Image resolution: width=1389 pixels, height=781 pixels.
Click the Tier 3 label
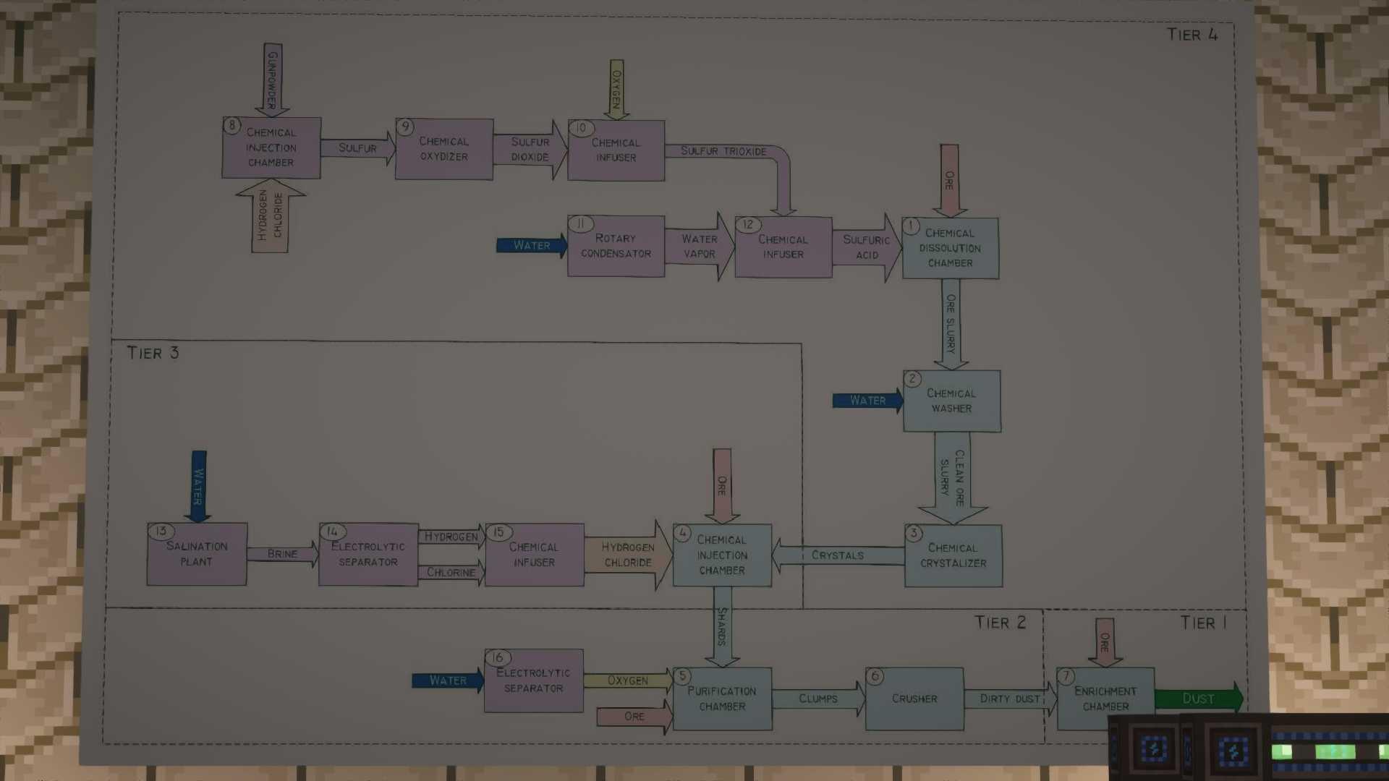tap(153, 353)
